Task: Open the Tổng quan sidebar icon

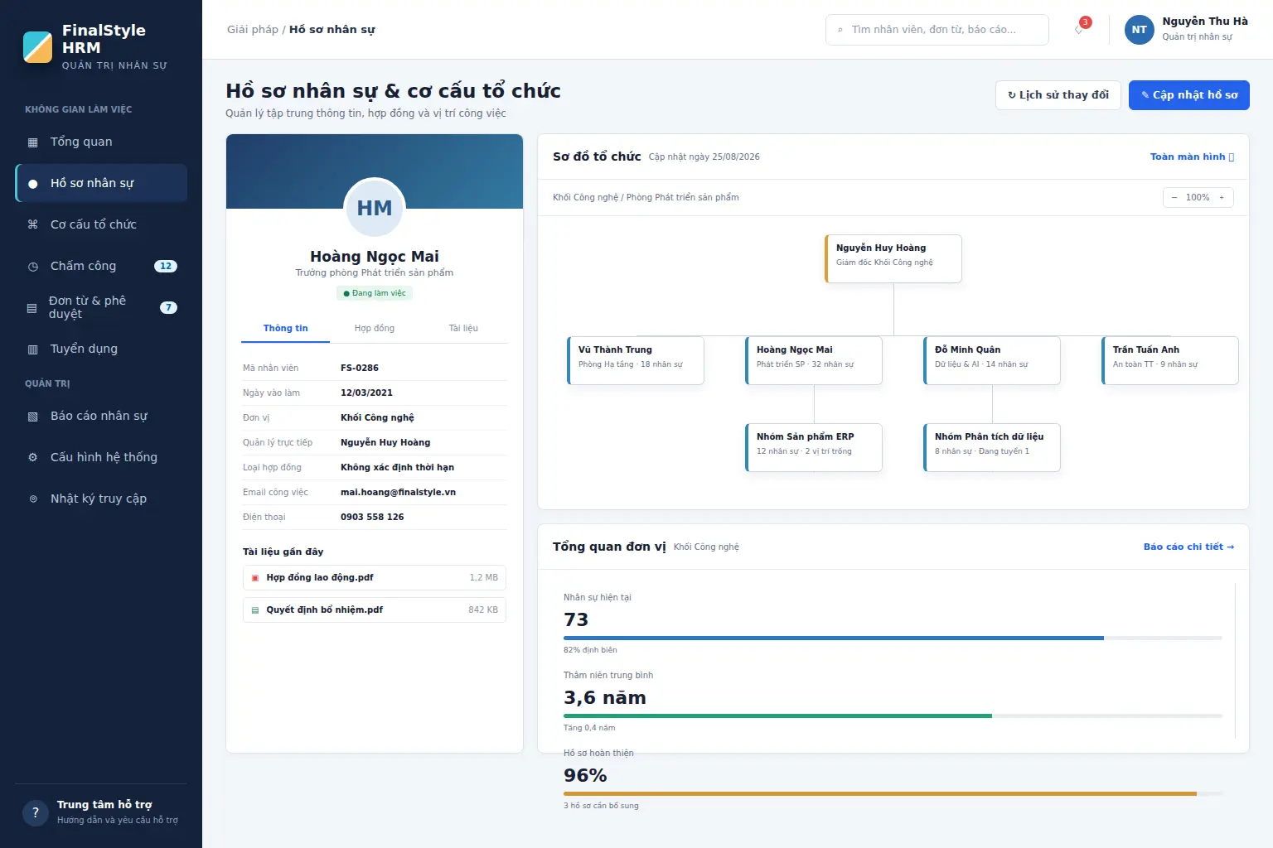Action: [x=33, y=142]
